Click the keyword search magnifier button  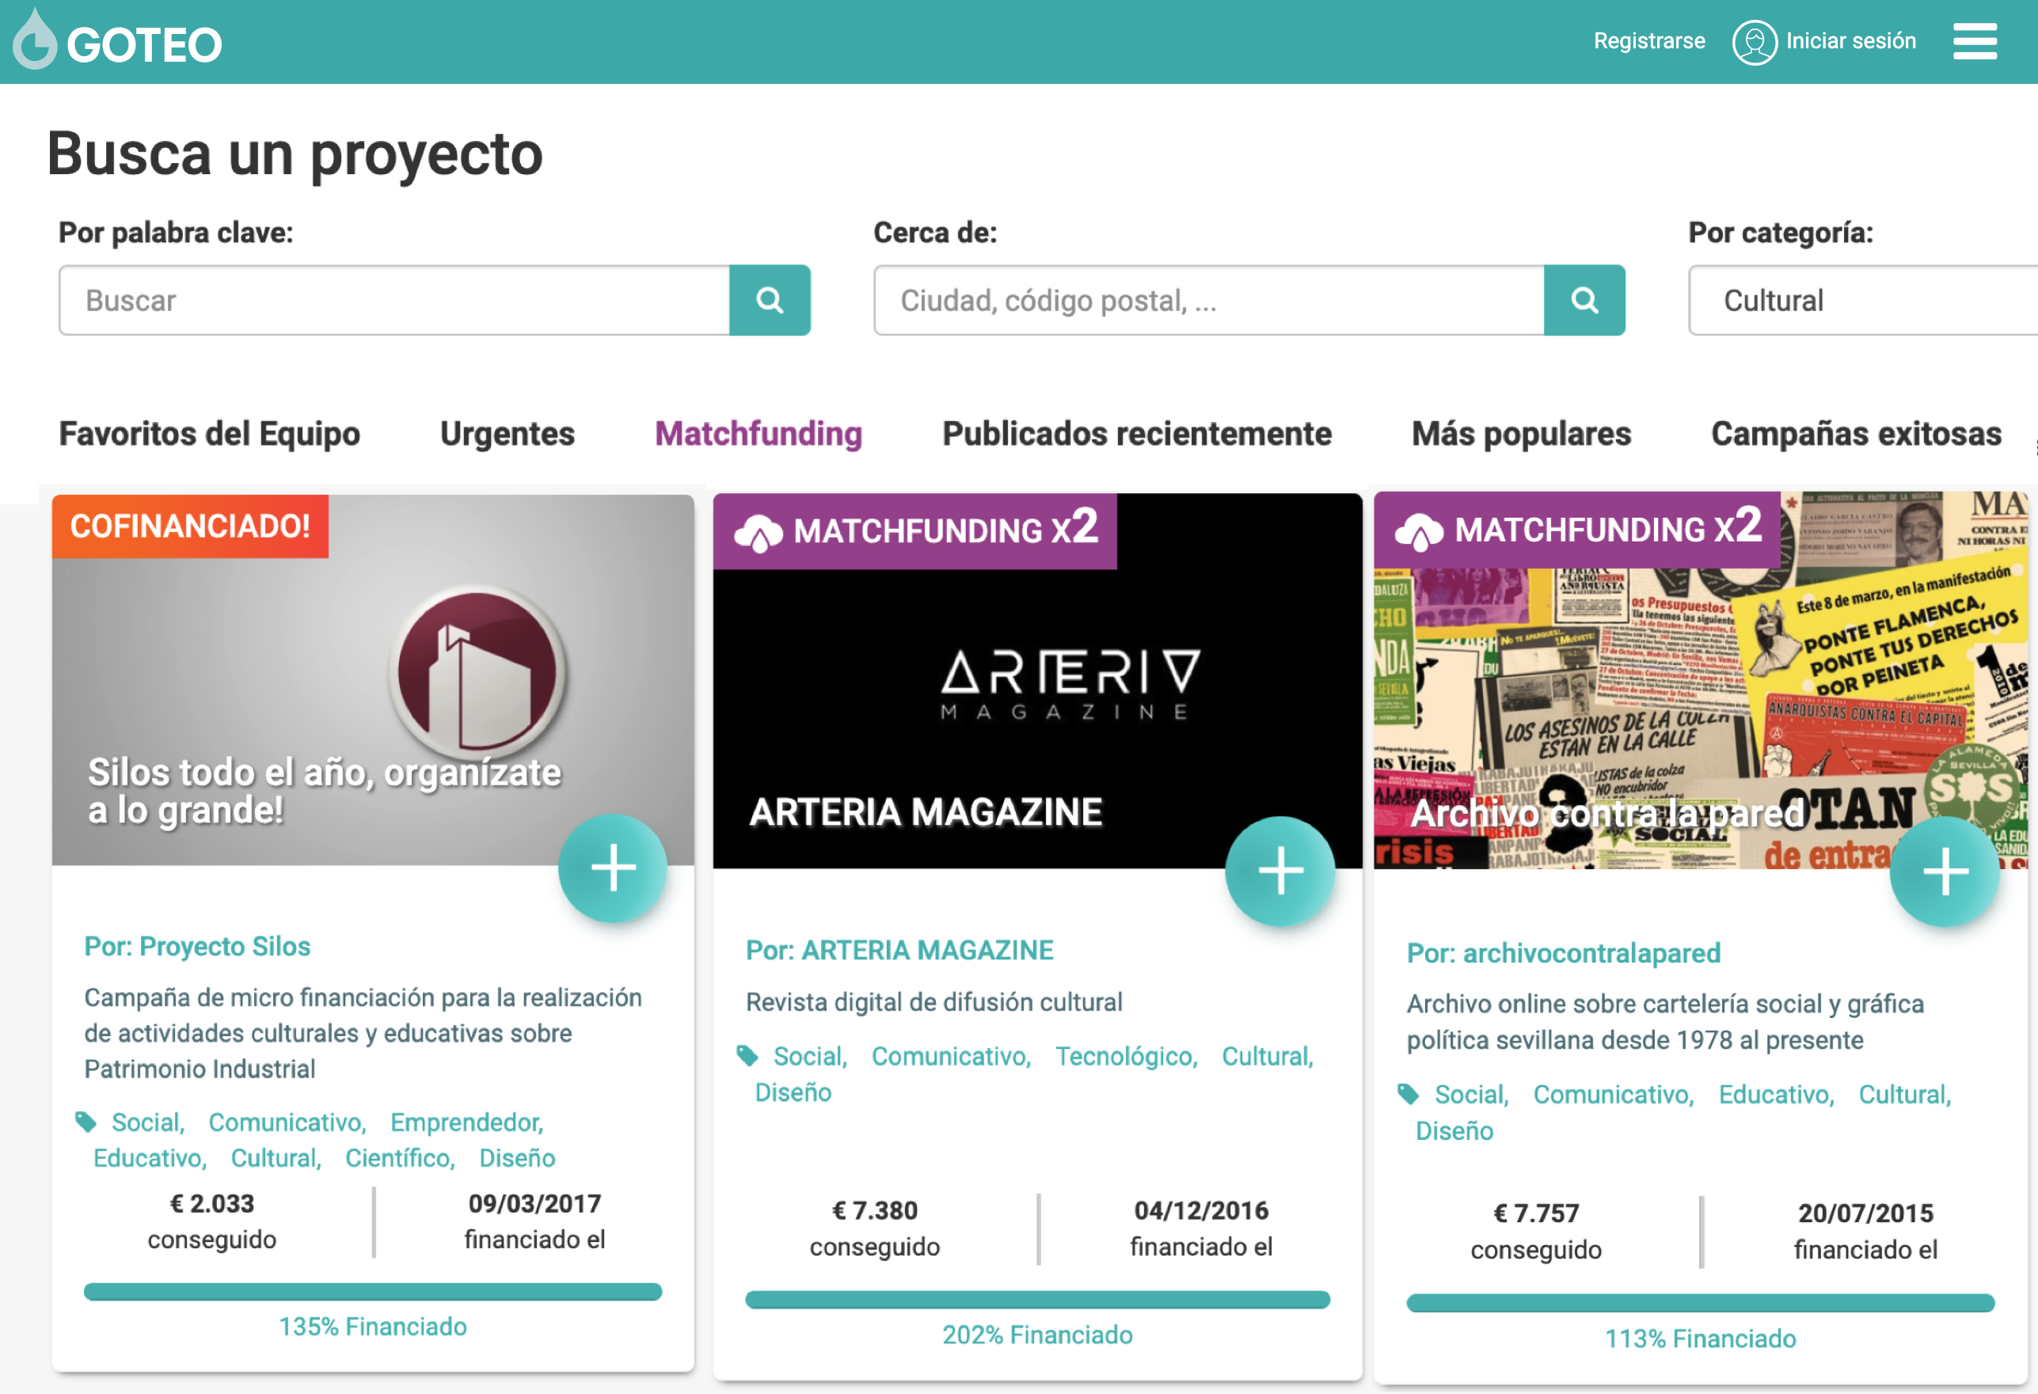769,300
